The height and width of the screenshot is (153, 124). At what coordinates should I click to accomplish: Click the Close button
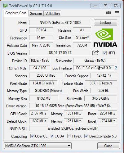108,146
